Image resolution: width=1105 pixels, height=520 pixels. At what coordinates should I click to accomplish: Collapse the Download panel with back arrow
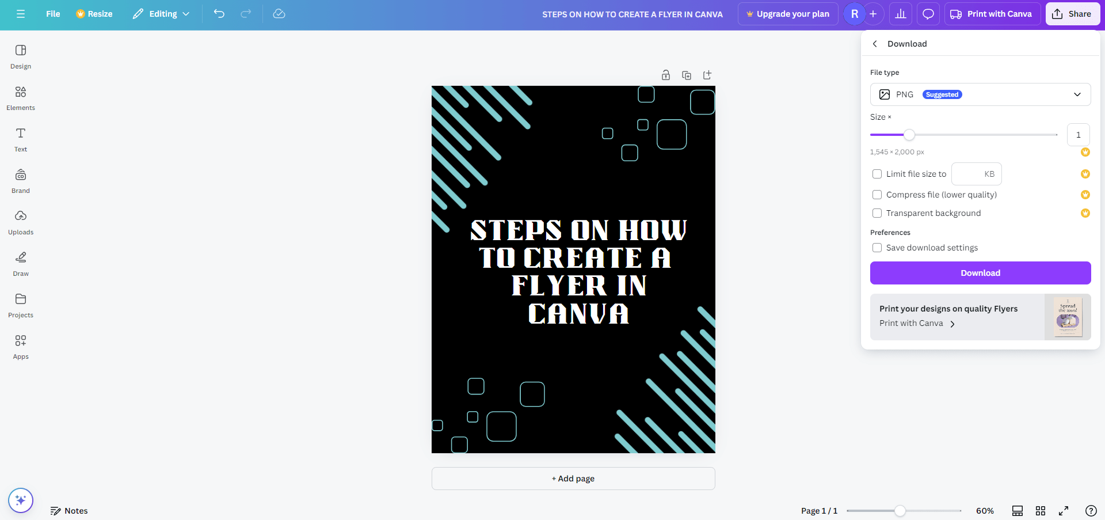(874, 43)
